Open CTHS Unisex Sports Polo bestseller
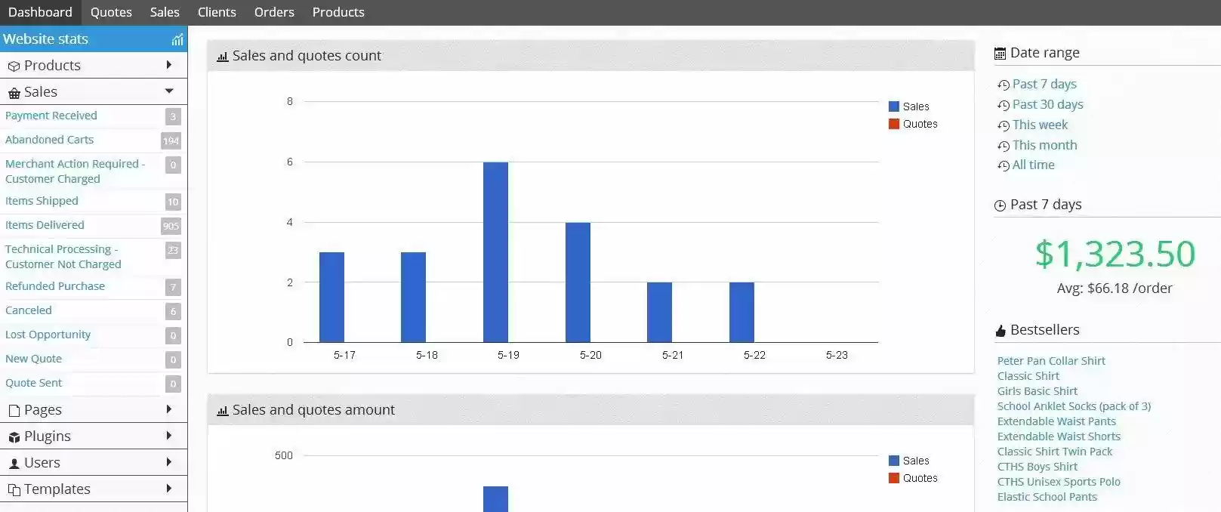 tap(1059, 482)
